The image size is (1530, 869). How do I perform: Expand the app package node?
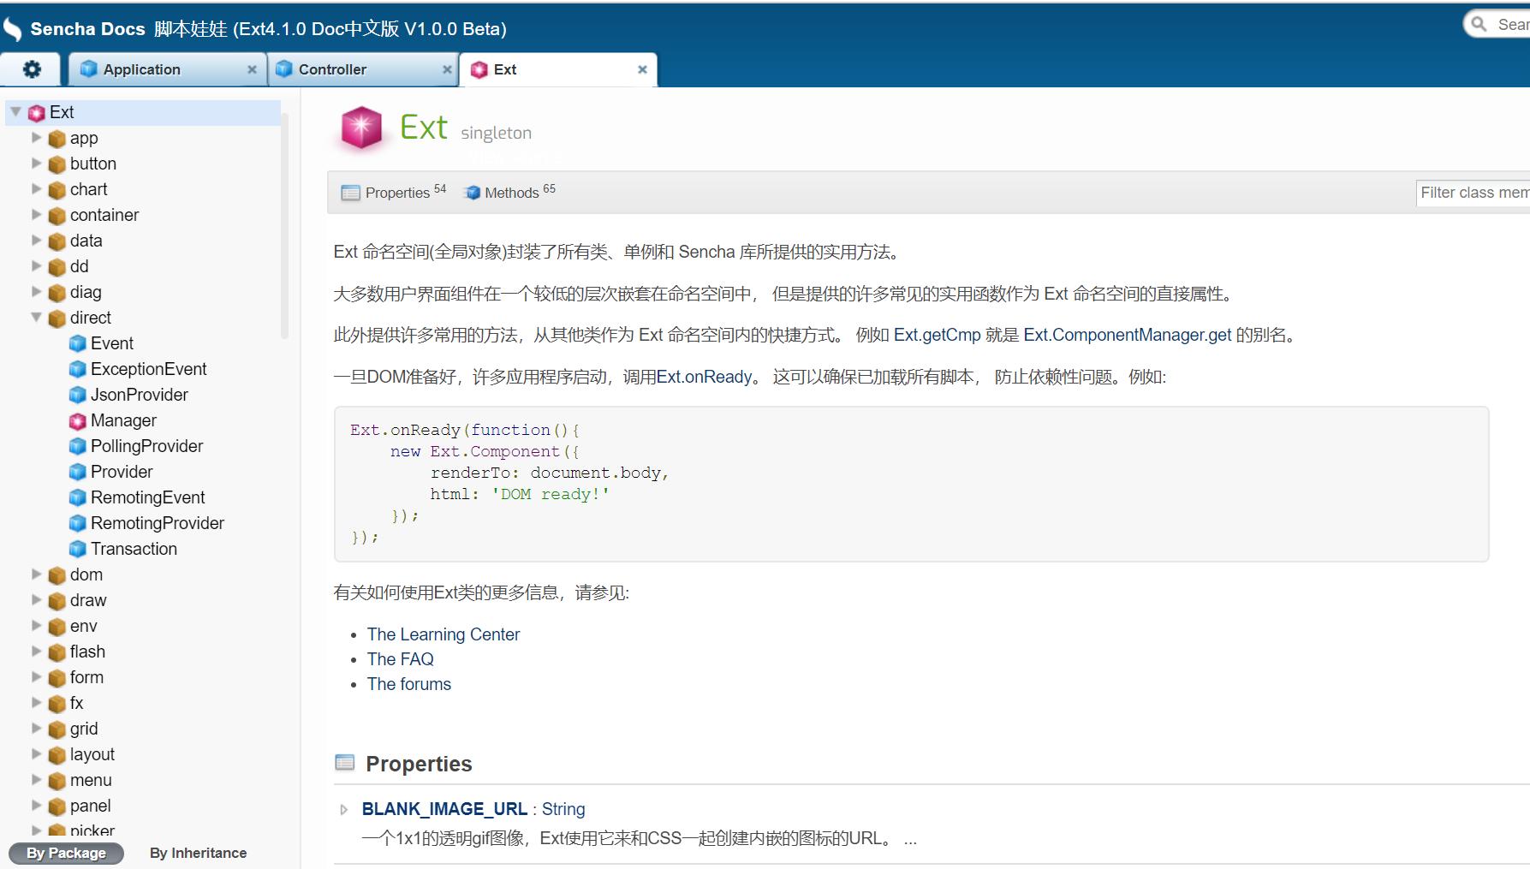(x=37, y=138)
